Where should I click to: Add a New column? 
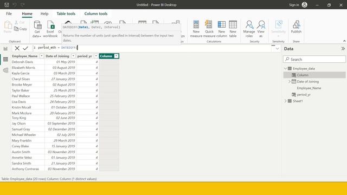coord(222,29)
